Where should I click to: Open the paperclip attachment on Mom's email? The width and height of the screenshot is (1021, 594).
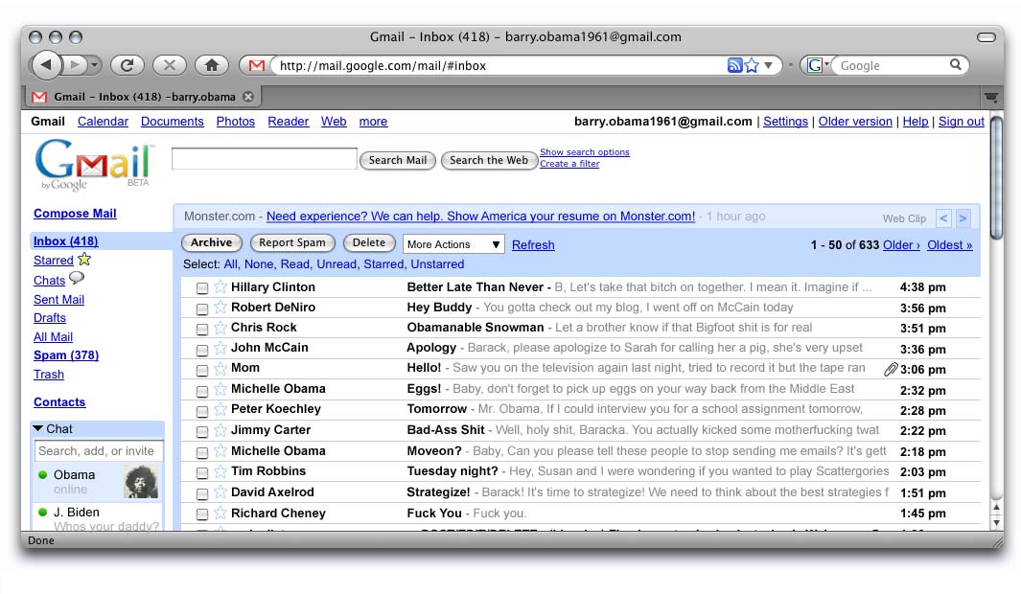(891, 369)
